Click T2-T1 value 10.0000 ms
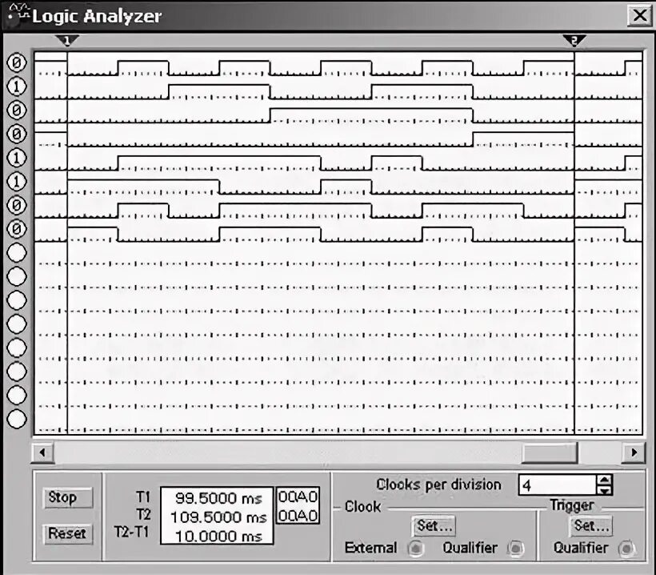This screenshot has width=656, height=575. point(218,536)
